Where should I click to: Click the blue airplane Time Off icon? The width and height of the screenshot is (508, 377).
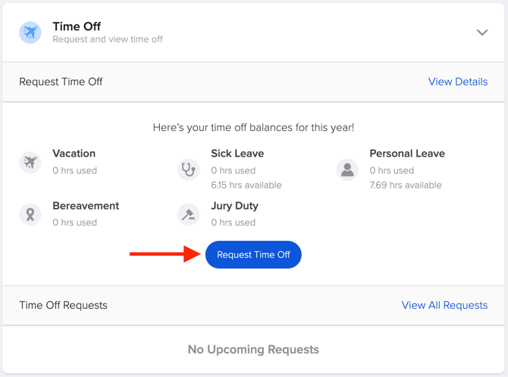coord(30,33)
